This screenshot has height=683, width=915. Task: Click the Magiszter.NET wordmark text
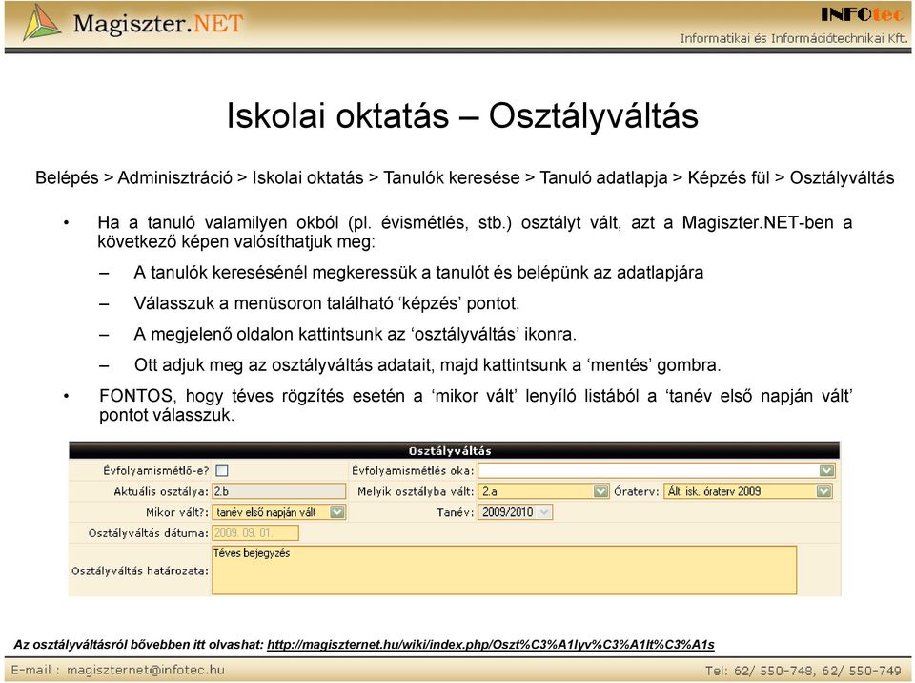[x=158, y=24]
